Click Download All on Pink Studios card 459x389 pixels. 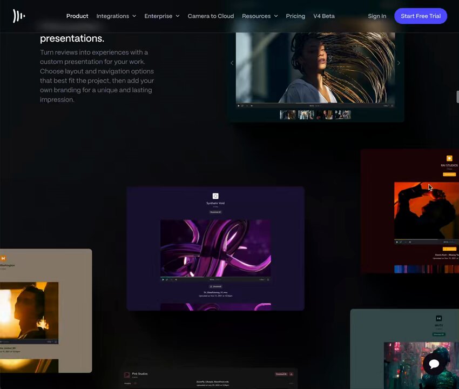point(281,374)
